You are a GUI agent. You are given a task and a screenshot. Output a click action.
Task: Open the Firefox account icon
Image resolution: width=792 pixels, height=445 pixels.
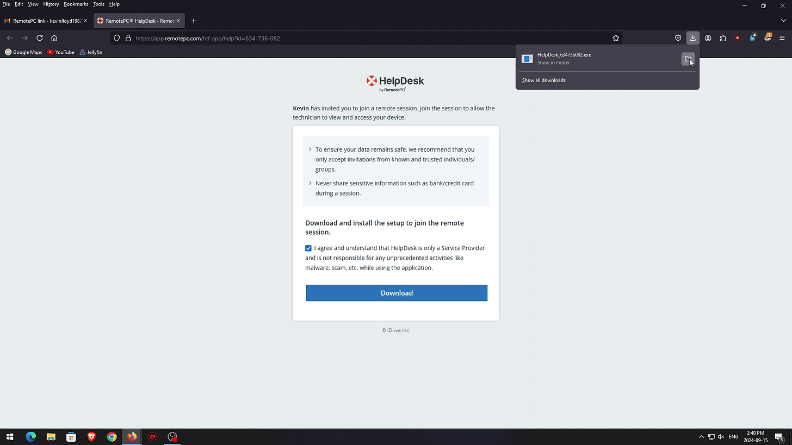(708, 38)
